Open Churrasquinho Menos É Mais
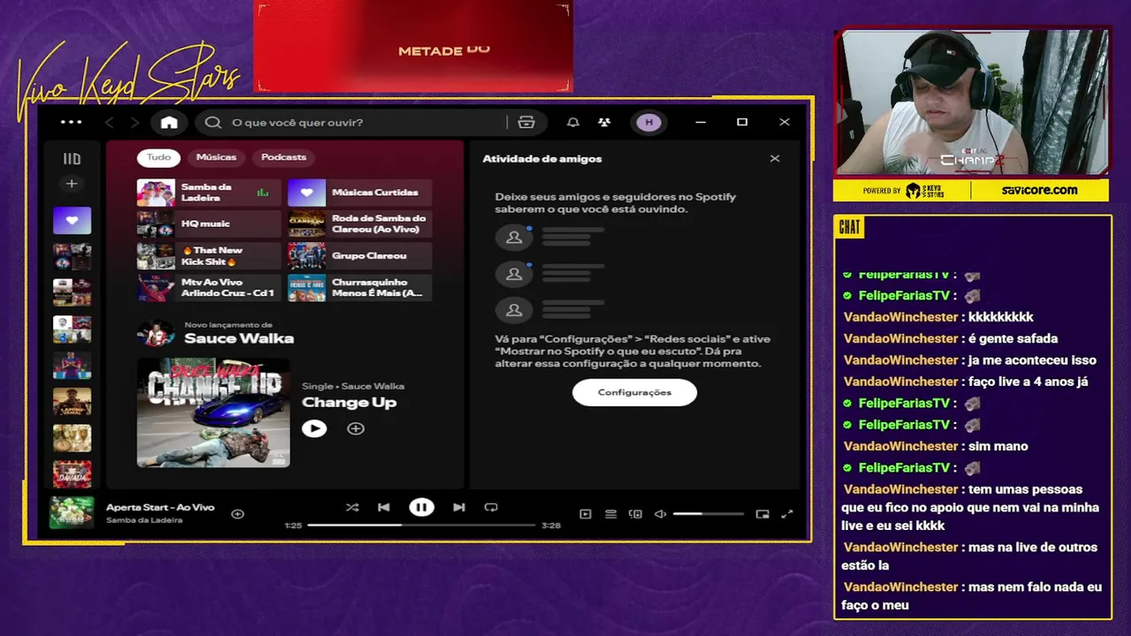Viewport: 1131px width, 636px height. click(360, 288)
